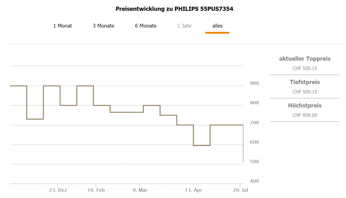Image resolution: width=346 pixels, height=198 pixels.
Task: Click the "23. Dez" date axis label
Action: coord(58,190)
